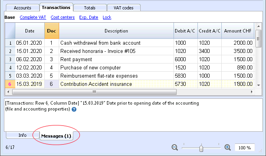This screenshot has height=156, width=266.
Task: Click the debit account cell 1520
Action: click(186, 67)
